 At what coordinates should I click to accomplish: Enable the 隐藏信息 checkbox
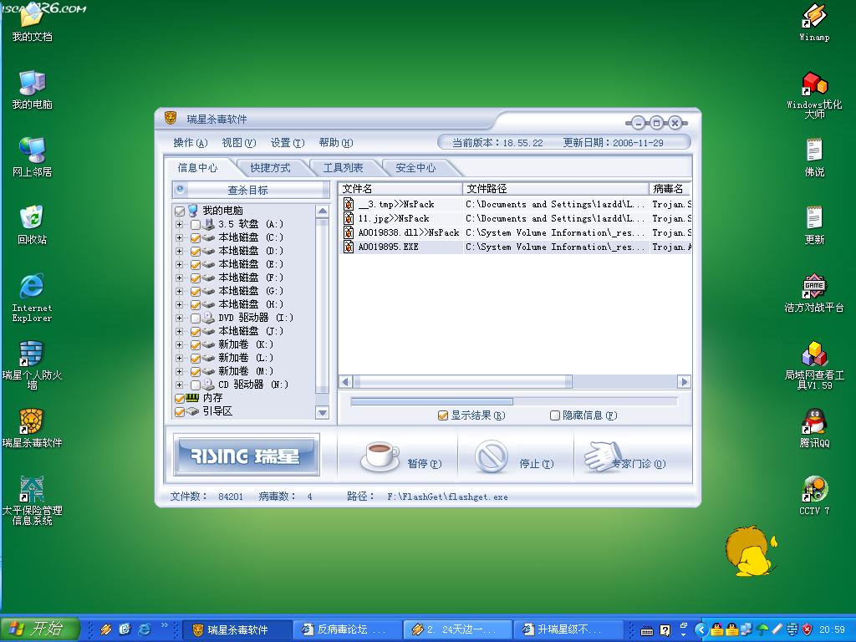tap(555, 415)
